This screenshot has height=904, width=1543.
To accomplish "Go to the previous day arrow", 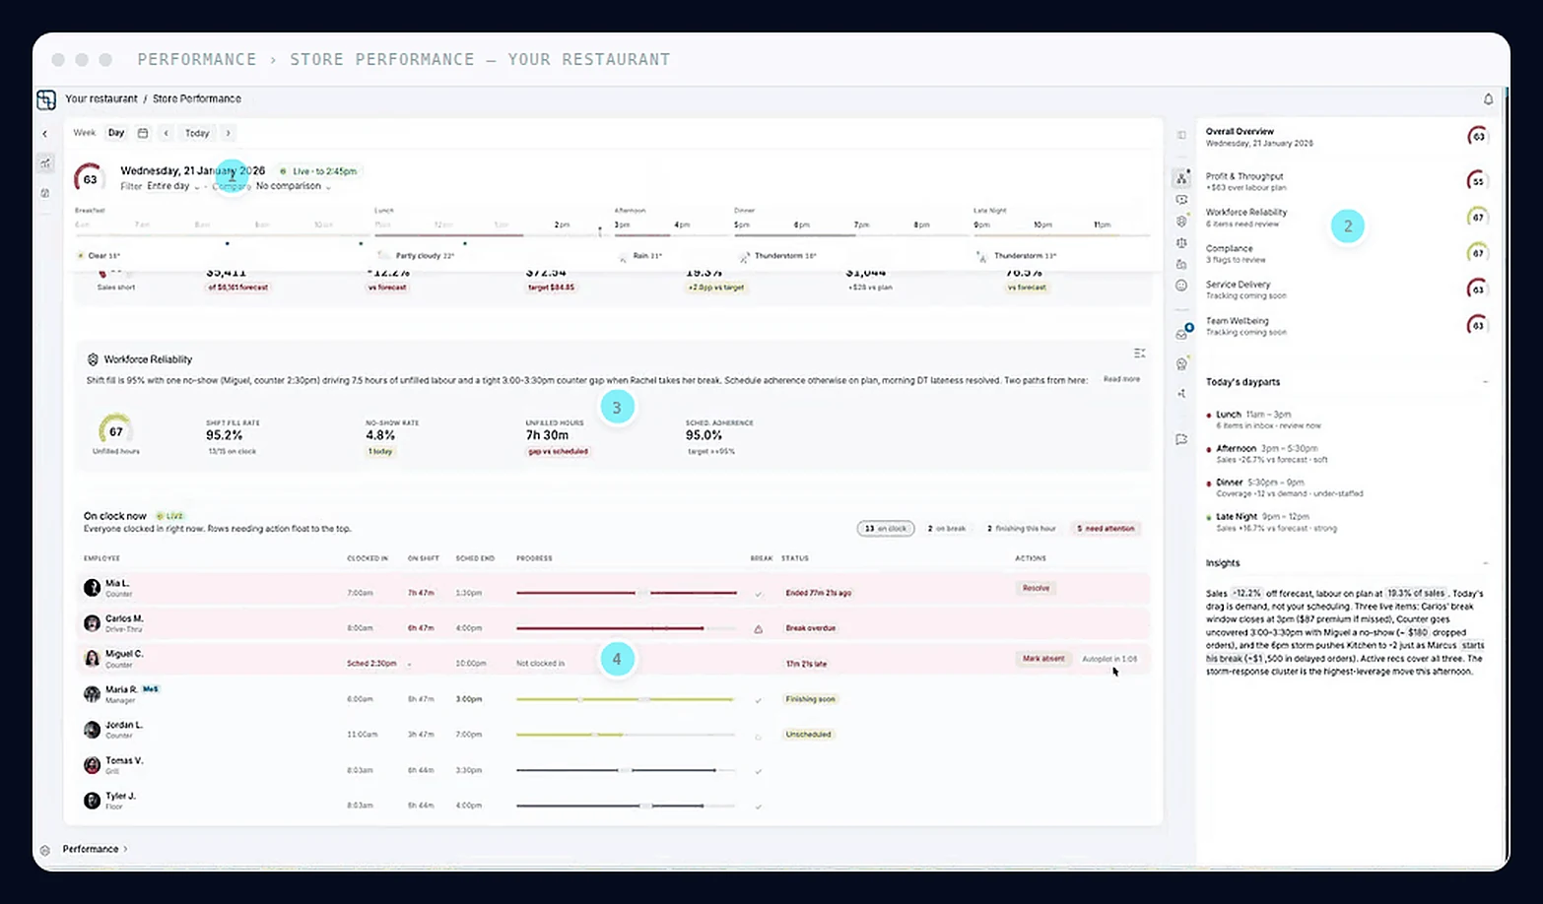I will 167,133.
